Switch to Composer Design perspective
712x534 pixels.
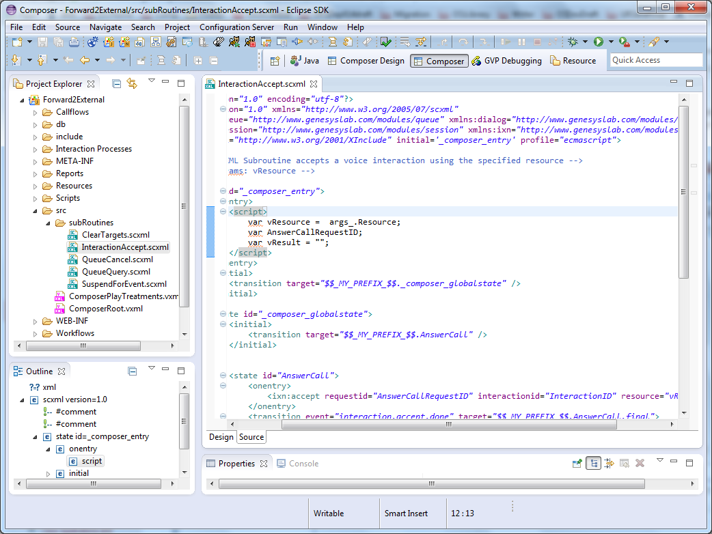pos(366,61)
